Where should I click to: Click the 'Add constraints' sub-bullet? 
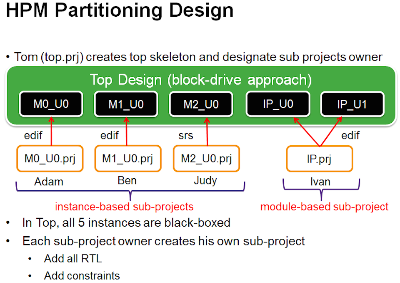[82, 276]
